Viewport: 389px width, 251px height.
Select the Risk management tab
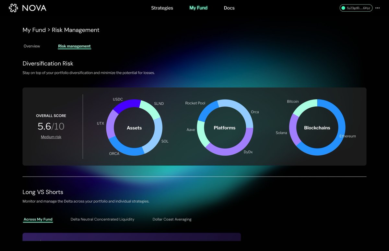pos(74,46)
